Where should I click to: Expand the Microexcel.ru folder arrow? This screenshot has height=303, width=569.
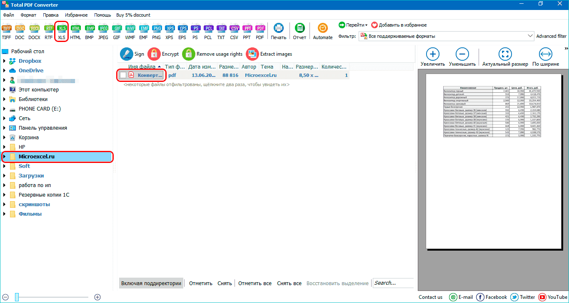[x=4, y=157]
